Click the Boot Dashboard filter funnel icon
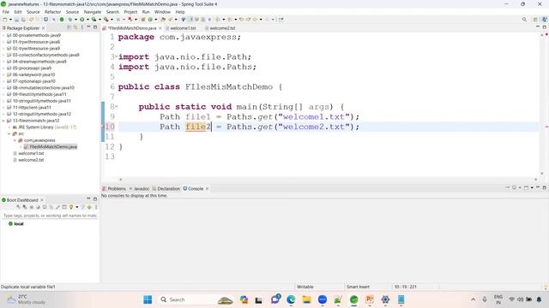Screen dimensions: 549x308 [x=83, y=207]
